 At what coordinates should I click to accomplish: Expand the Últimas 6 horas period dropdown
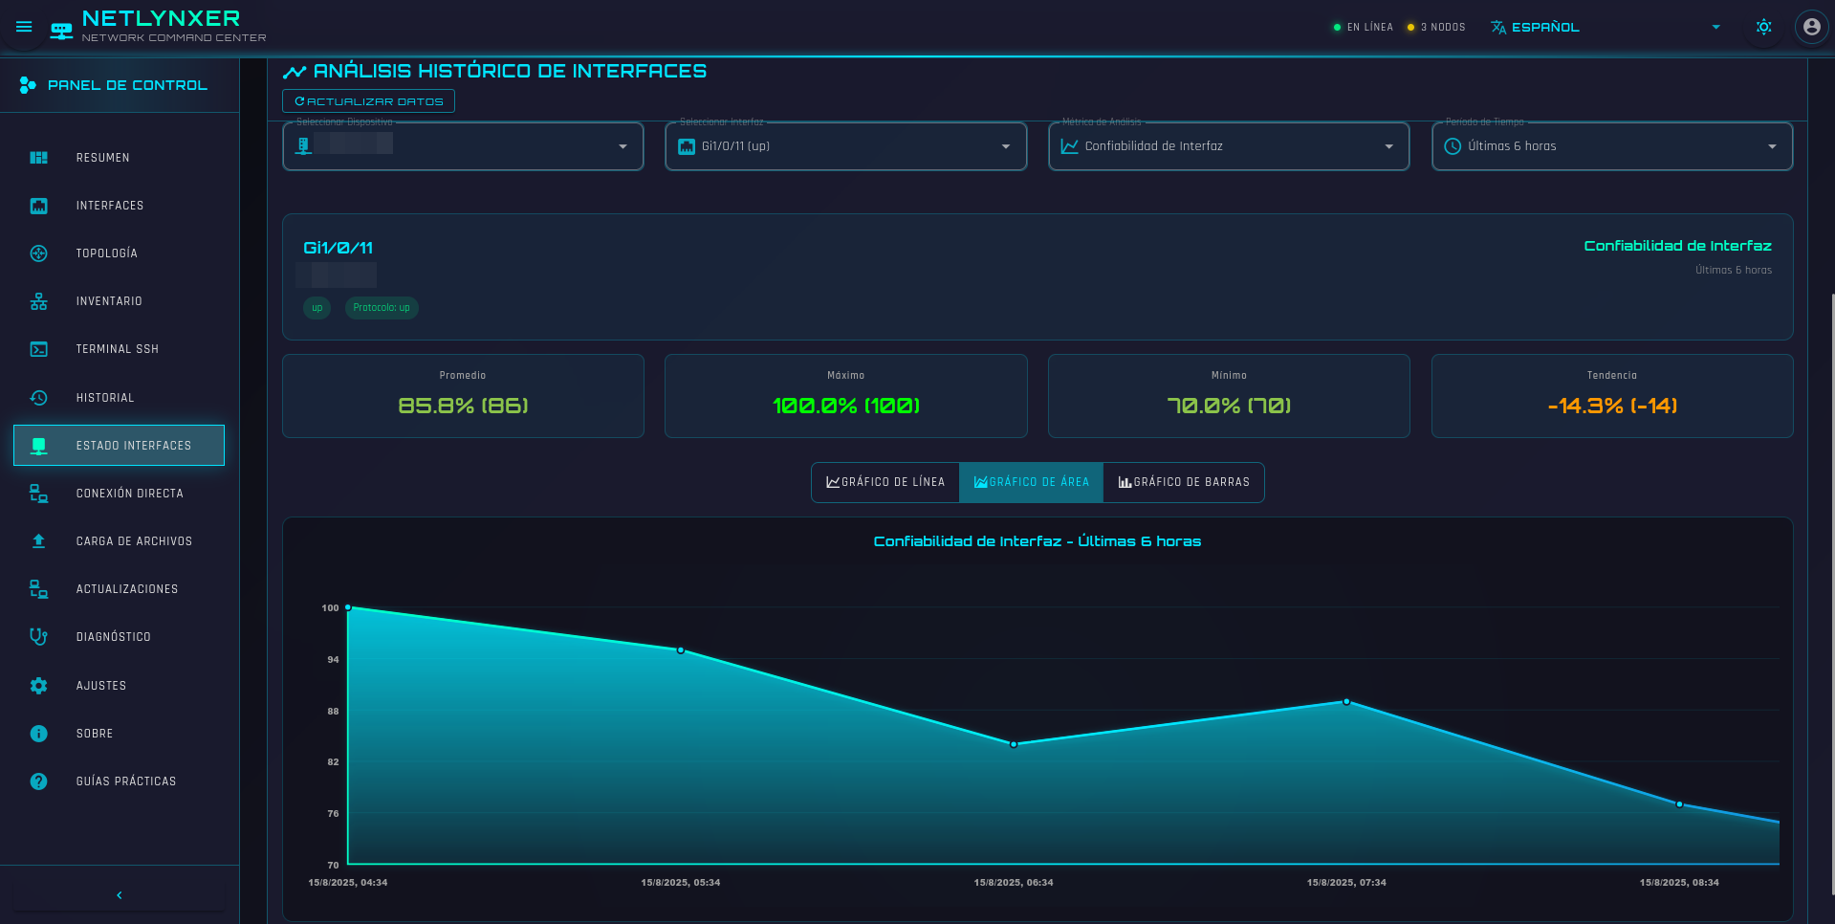1611,146
